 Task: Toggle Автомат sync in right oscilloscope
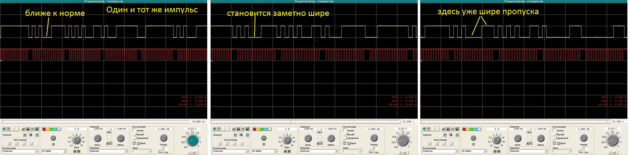[x=554, y=131]
